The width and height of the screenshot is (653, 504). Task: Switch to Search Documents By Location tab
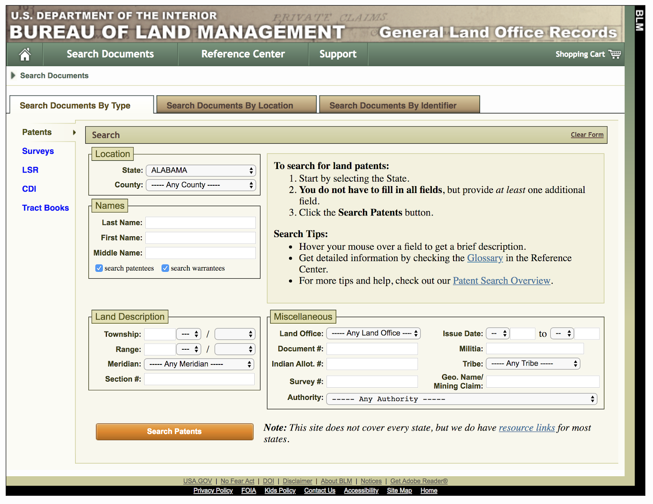[x=236, y=105]
